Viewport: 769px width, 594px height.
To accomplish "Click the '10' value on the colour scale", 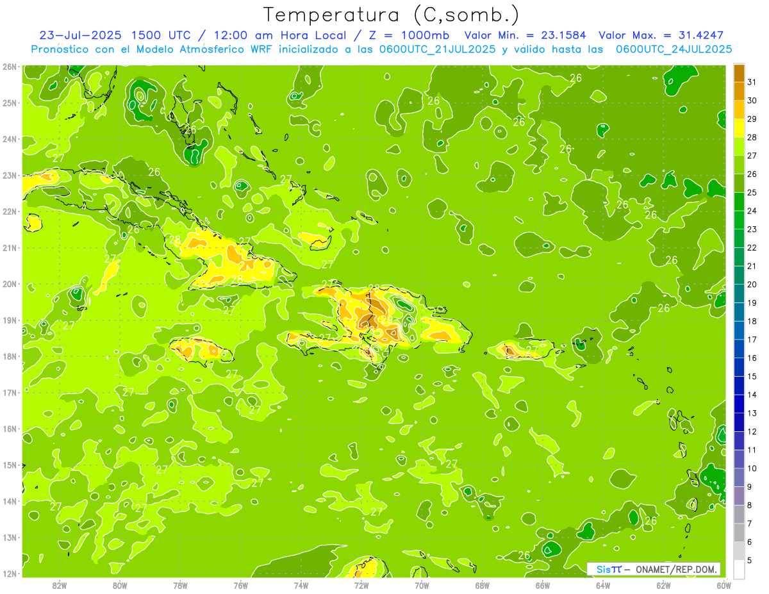I will (x=752, y=468).
